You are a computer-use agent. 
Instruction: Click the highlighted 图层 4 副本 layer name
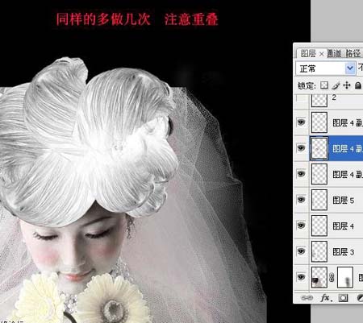(348, 148)
